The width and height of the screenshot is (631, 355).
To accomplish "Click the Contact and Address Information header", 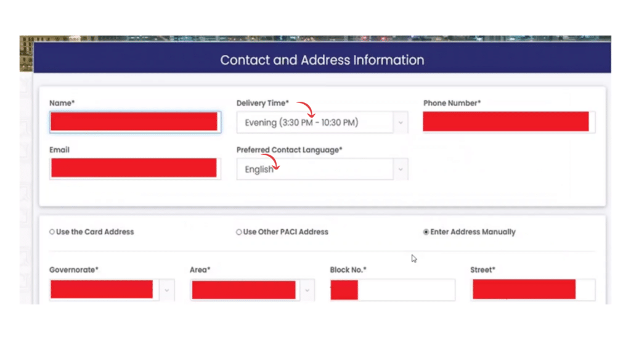I will [322, 60].
